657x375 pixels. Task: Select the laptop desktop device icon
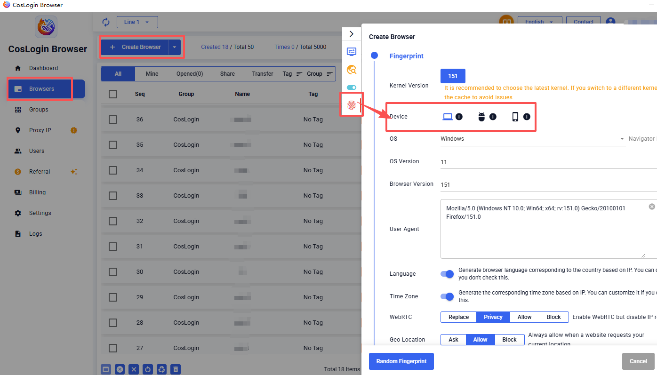pyautogui.click(x=448, y=117)
